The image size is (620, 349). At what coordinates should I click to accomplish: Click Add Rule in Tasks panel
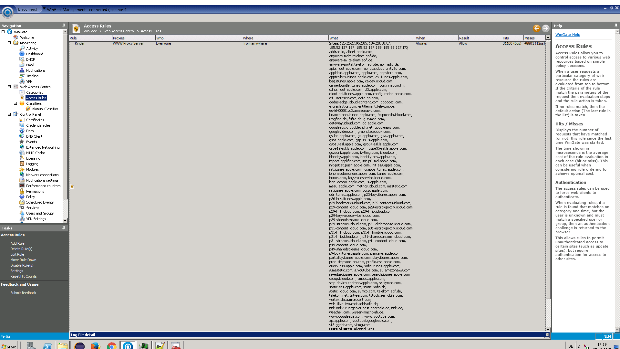[x=17, y=243]
